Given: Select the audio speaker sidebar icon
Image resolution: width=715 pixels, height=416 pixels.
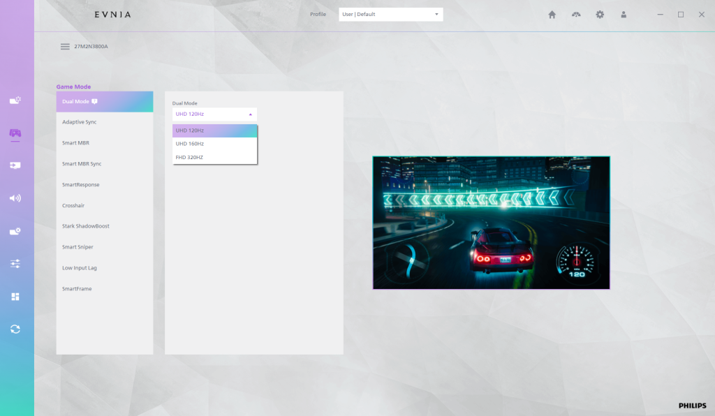Looking at the screenshot, I should (15, 198).
